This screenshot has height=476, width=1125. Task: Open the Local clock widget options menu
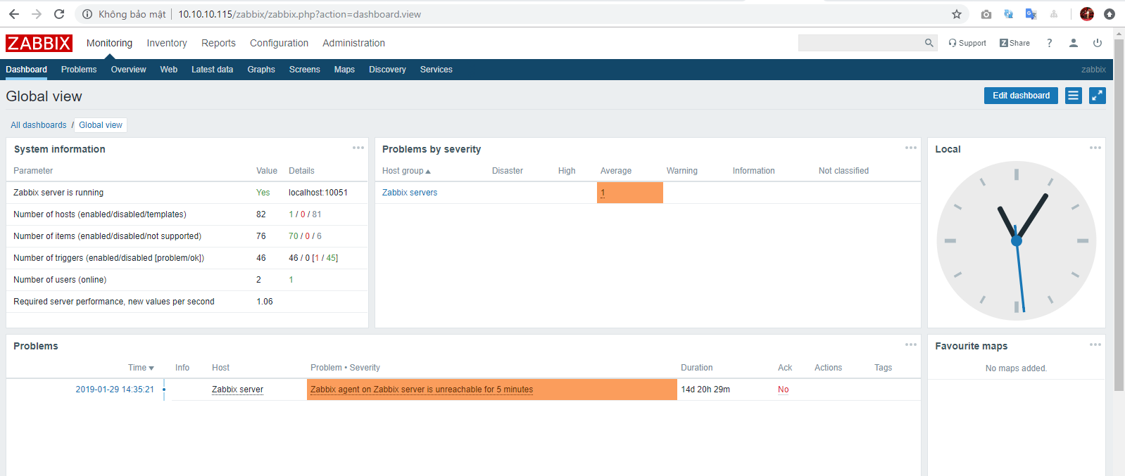[1095, 148]
